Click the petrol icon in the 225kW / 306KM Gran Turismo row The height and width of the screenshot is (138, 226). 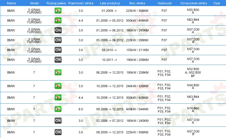point(58,11)
